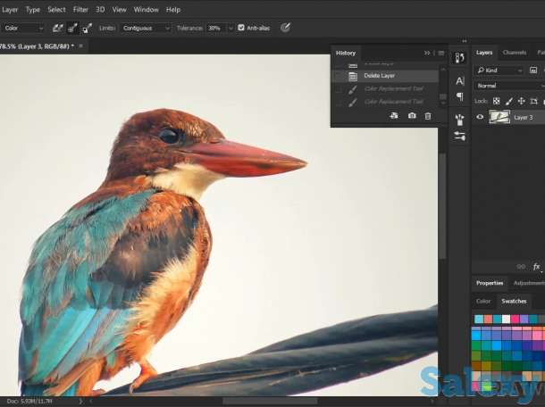Select the Layer 3 document tab
The width and height of the screenshot is (545, 407).
pyautogui.click(x=38, y=46)
